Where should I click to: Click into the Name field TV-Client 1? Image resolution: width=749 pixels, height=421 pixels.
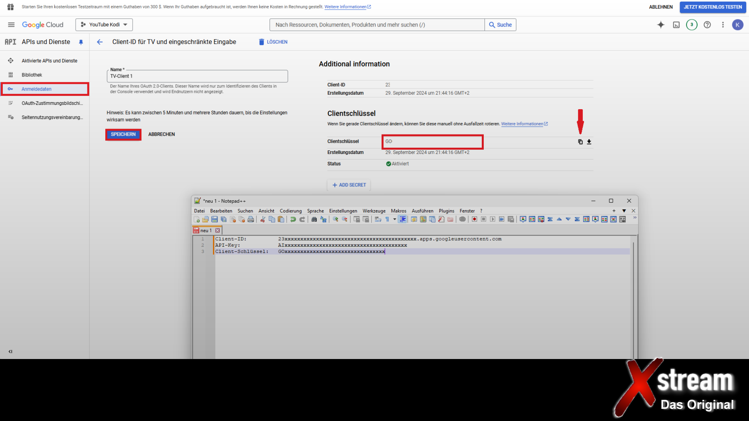(197, 76)
